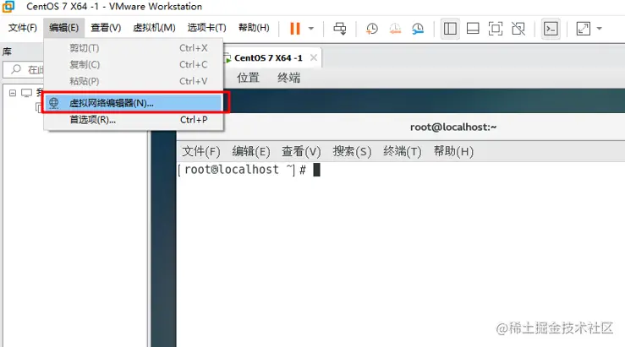This screenshot has height=347, width=625.
Task: Click the globe icon of virtual network editor
Action: click(54, 103)
